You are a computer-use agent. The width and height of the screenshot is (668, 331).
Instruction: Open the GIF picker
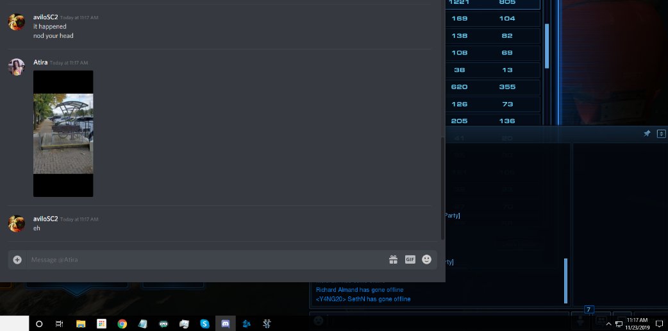pos(410,259)
